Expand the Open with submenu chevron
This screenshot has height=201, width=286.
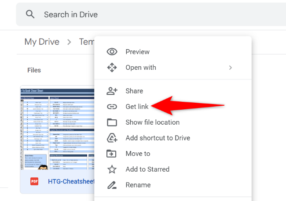[x=231, y=68]
